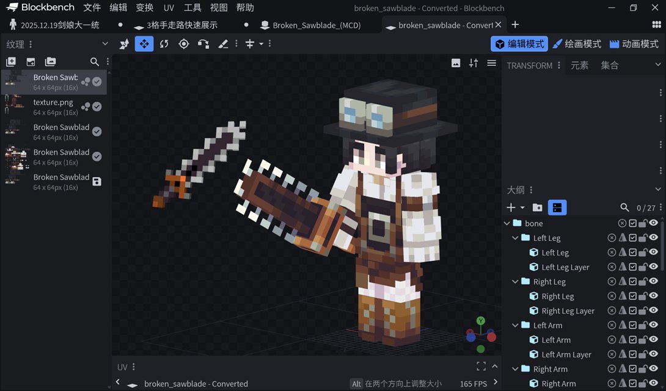The image size is (666, 391).
Task: Click save icon on last Broken Sawblade texture
Action: click(97, 182)
